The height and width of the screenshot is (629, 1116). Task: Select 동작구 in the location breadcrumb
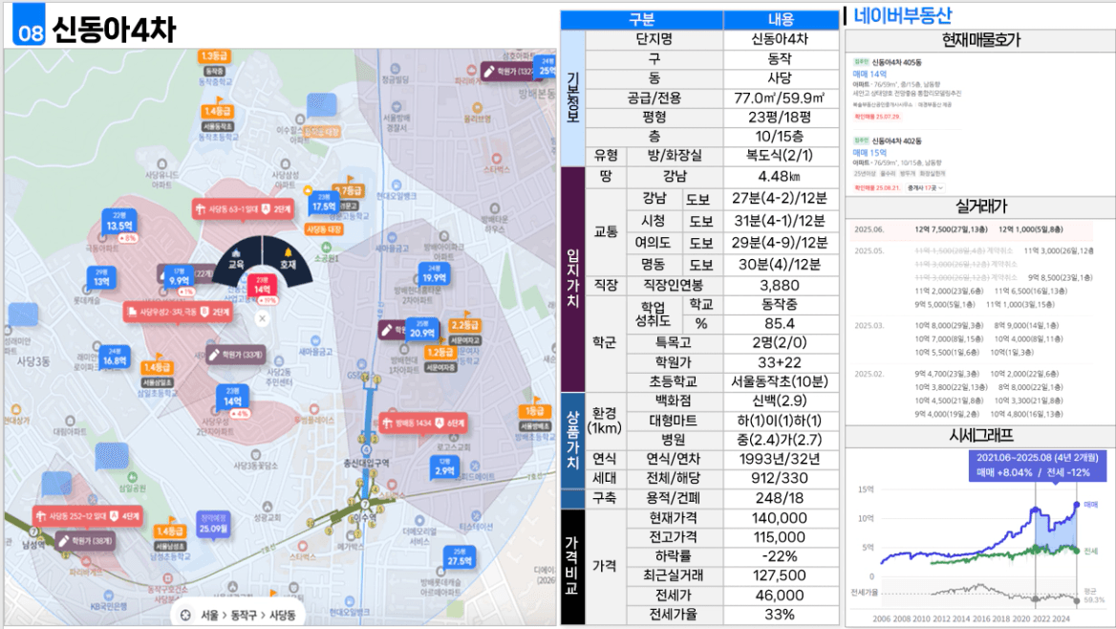(244, 615)
